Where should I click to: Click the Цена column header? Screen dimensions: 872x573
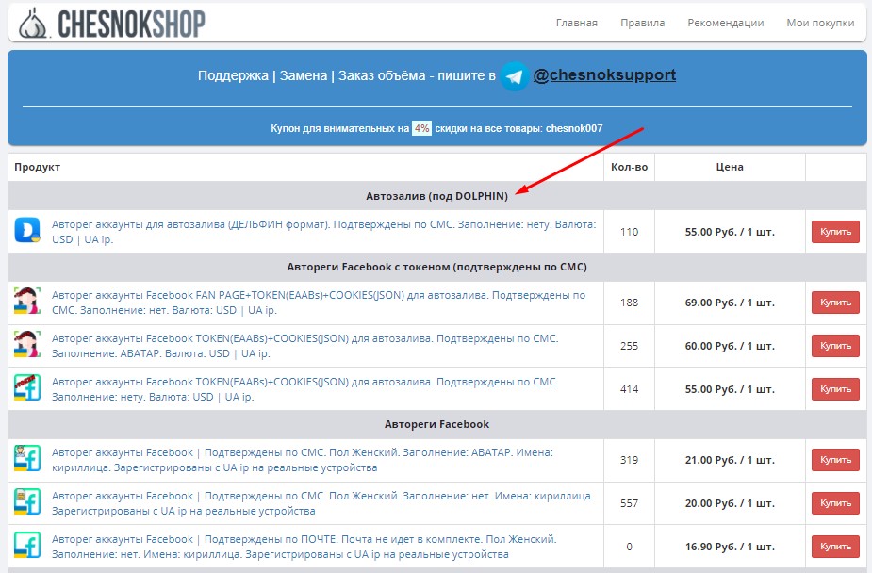[x=730, y=167]
